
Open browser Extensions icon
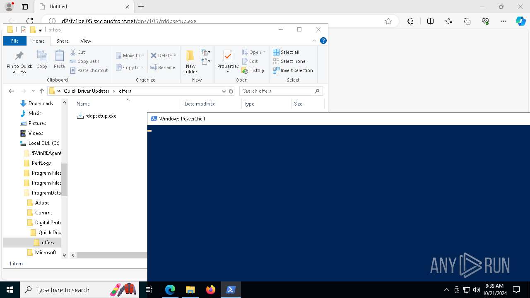(x=410, y=21)
